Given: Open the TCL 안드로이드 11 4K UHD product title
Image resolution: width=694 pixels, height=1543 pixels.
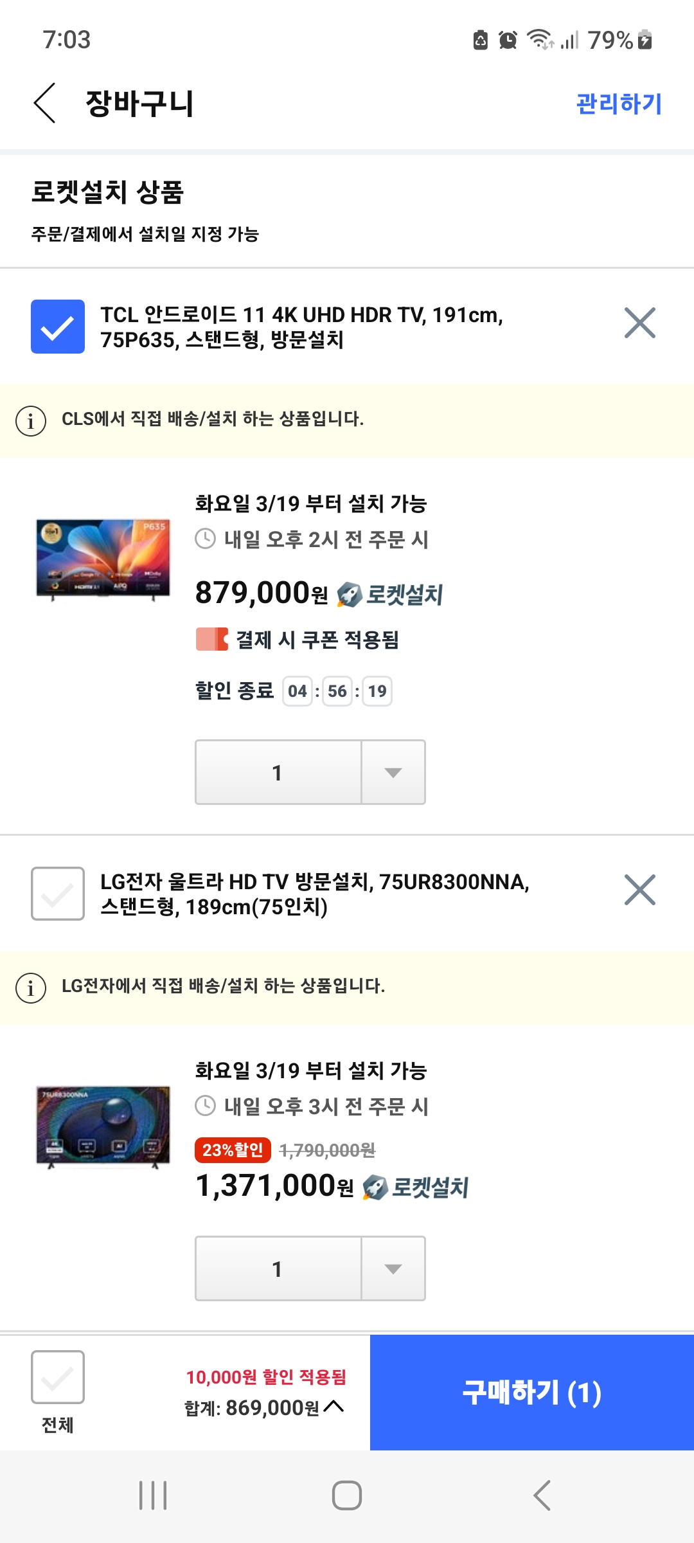Looking at the screenshot, I should 302,327.
